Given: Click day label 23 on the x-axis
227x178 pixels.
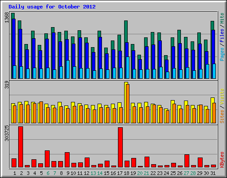Looking at the screenshot, I should (x=160, y=173).
